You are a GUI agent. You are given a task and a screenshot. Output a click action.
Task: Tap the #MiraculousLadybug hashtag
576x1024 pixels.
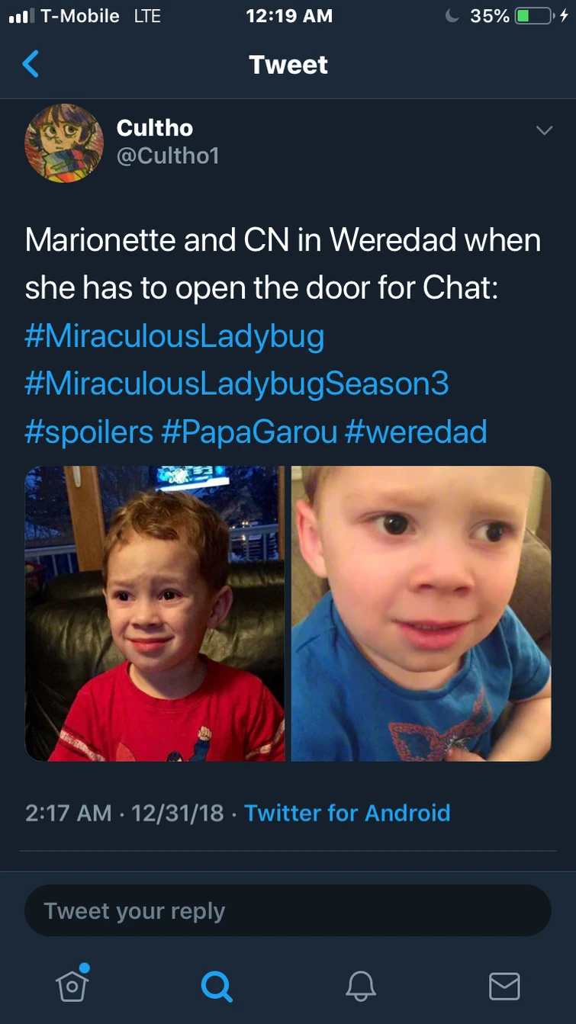coord(175,336)
